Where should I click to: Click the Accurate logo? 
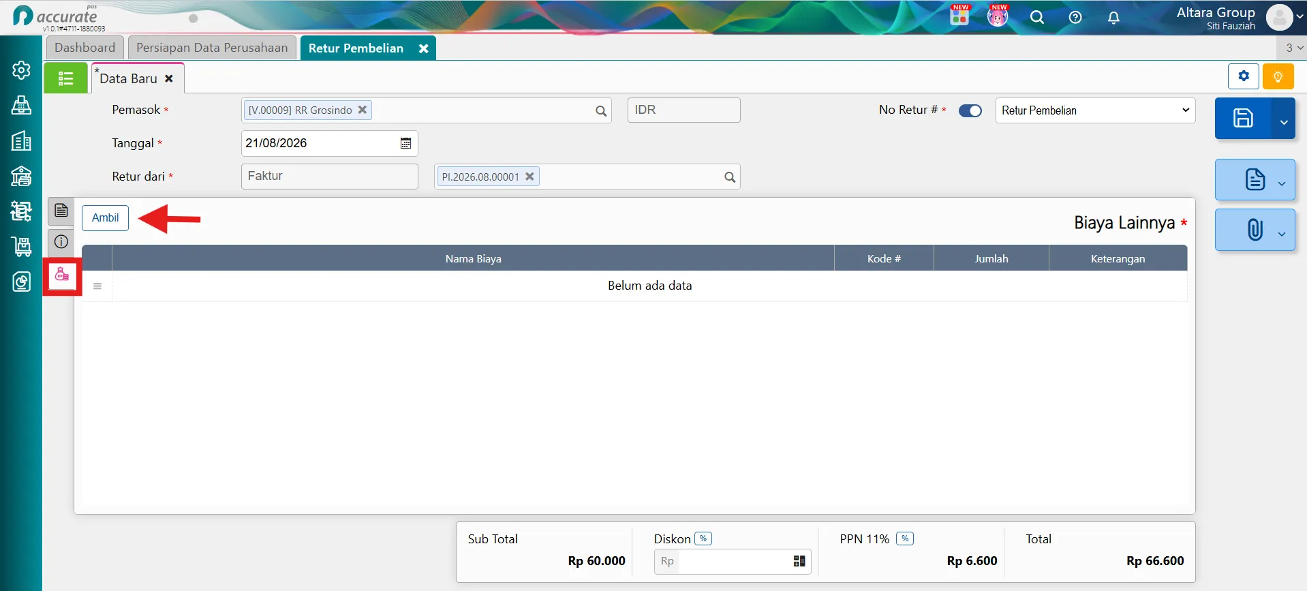(56, 16)
